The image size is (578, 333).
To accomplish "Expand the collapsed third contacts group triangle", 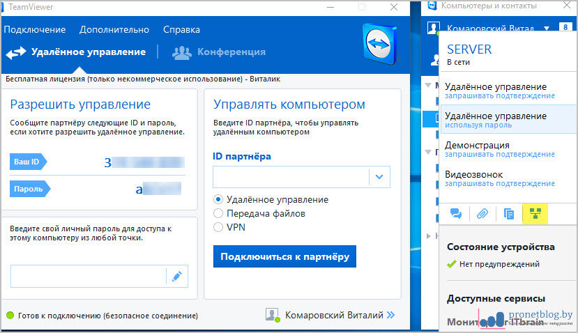I will [x=428, y=235].
